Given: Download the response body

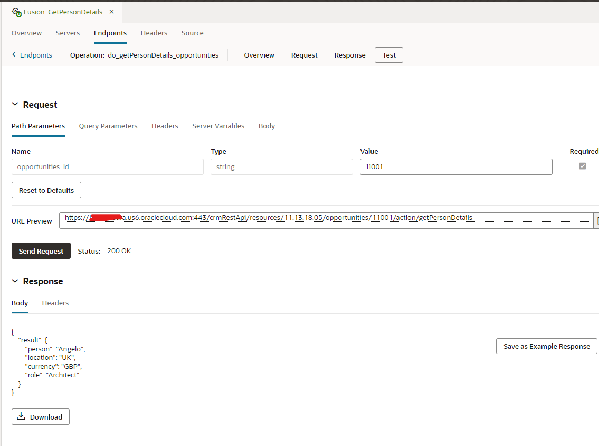Looking at the screenshot, I should pyautogui.click(x=41, y=417).
